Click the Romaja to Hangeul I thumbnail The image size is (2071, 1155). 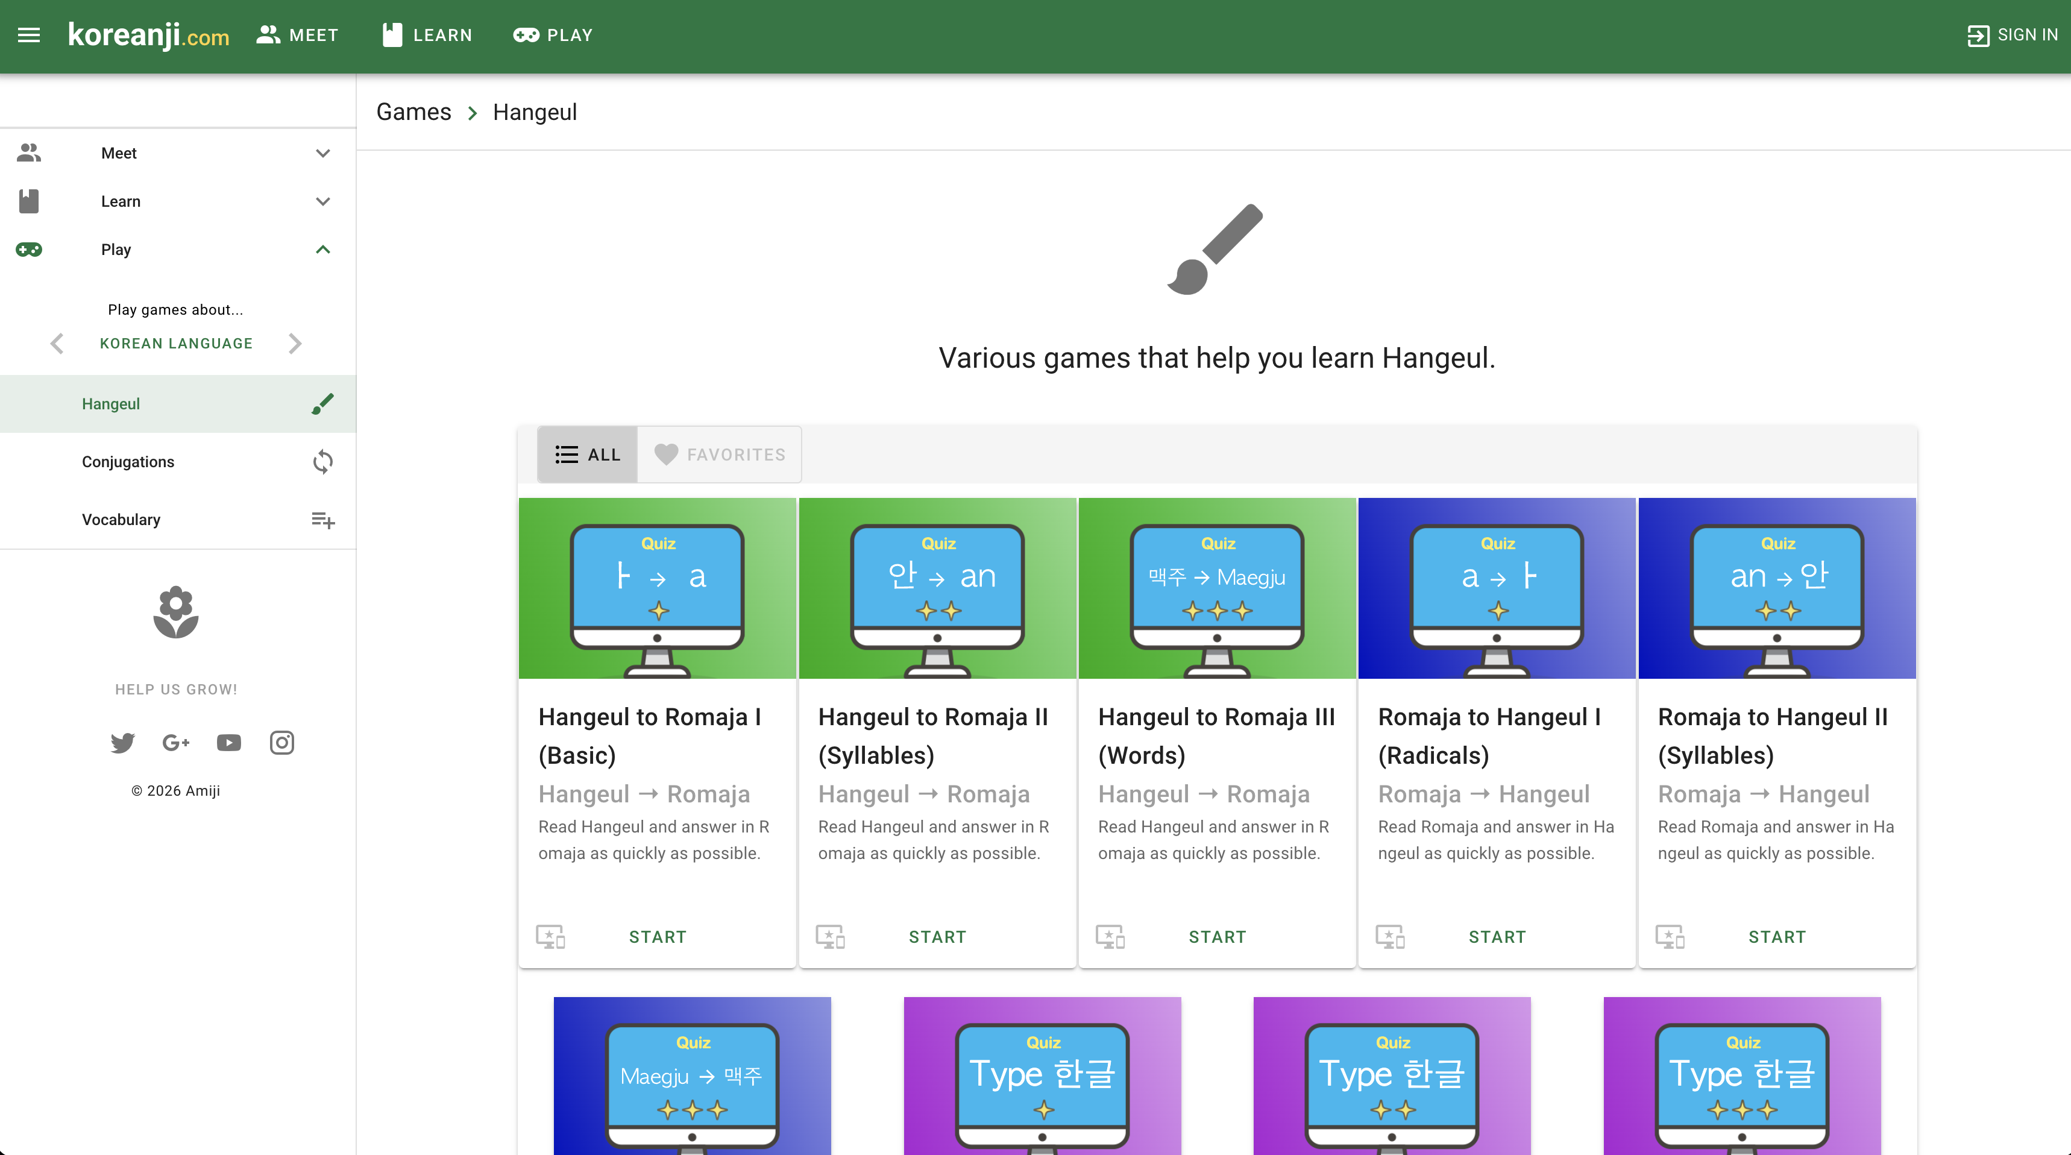[1497, 588]
